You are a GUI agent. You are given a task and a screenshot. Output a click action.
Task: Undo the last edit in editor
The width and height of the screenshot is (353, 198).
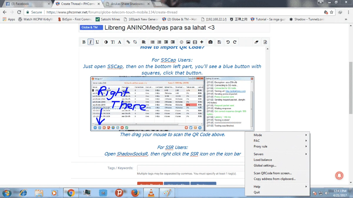click(x=228, y=42)
